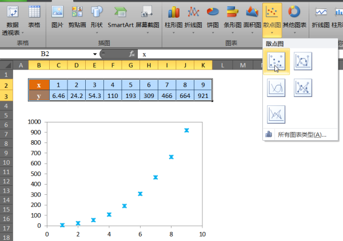Select scatter with smooth lines and markers

[303, 62]
